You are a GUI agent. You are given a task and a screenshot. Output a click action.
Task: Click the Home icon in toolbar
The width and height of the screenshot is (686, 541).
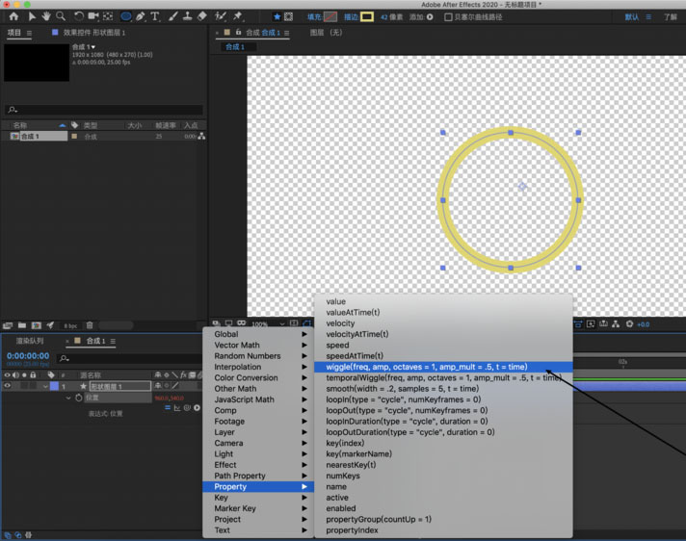(13, 16)
